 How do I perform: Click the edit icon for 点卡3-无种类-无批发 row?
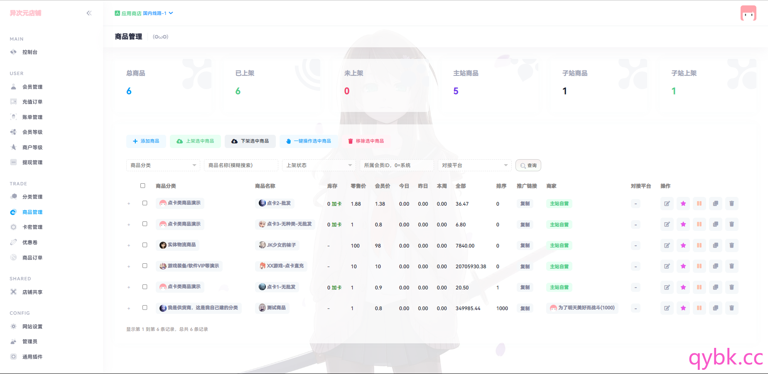(667, 224)
